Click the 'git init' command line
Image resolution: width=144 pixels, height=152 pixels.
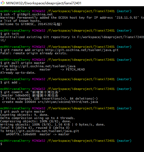pyautogui.click(x=10, y=34)
